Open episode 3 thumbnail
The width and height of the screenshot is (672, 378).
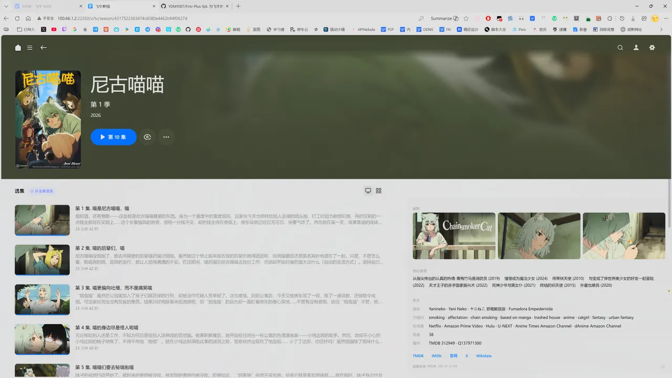point(42,300)
